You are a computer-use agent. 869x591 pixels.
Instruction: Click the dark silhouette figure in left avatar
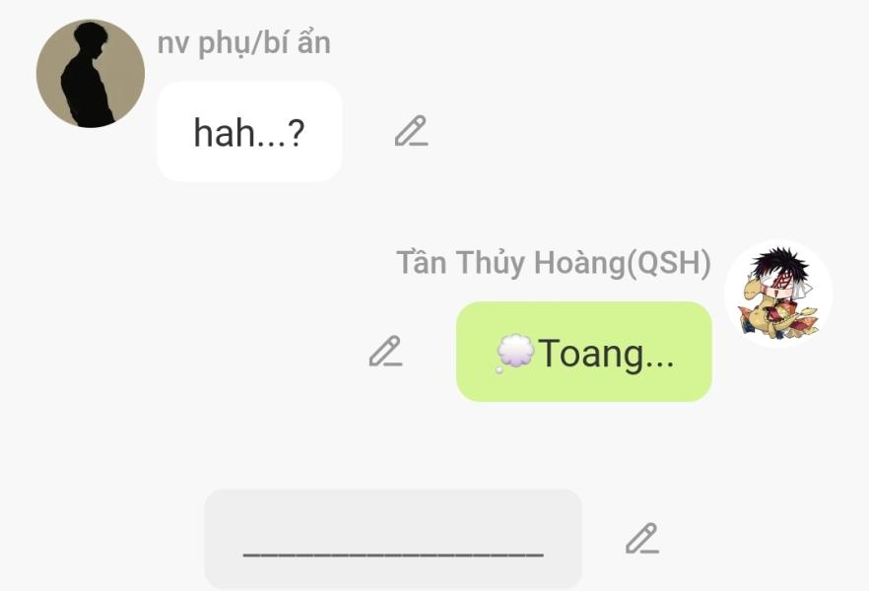click(88, 74)
